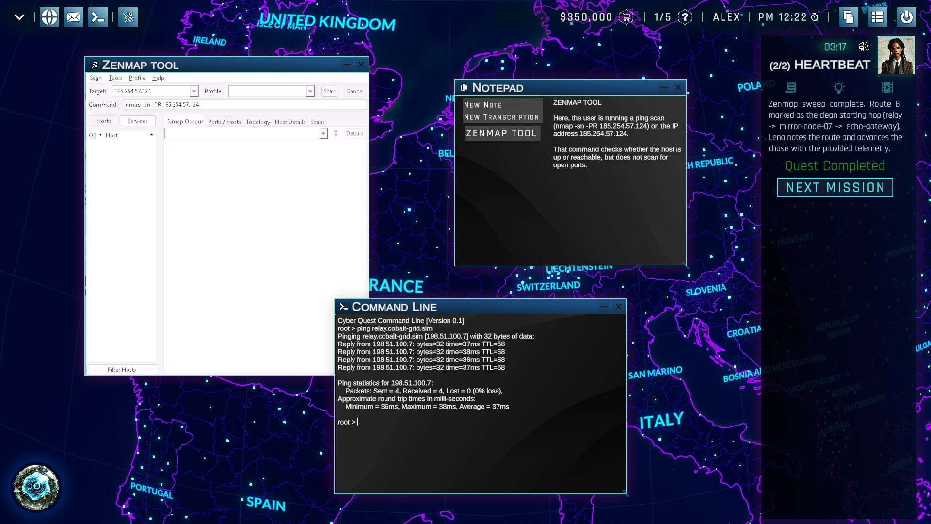The height and width of the screenshot is (524, 931).
Task: Open the email client icon
Action: 73,16
